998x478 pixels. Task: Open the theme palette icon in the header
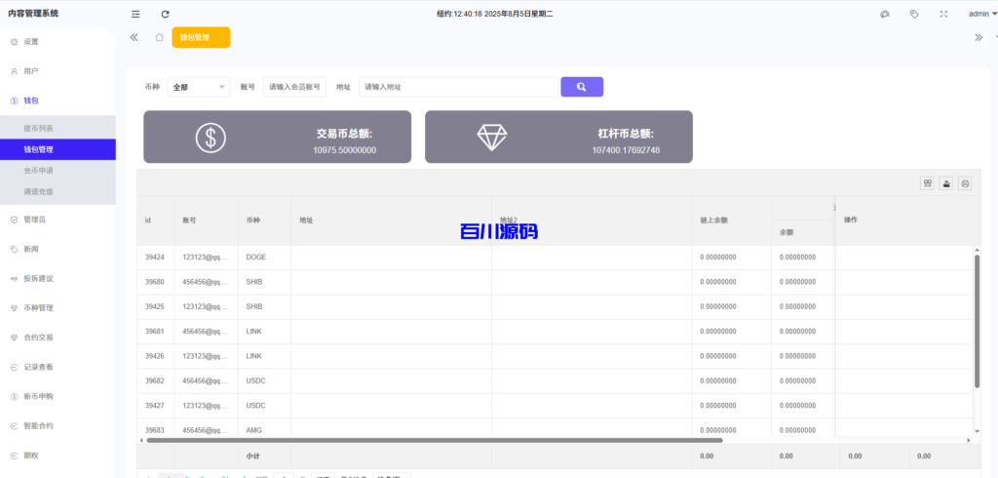(x=885, y=14)
